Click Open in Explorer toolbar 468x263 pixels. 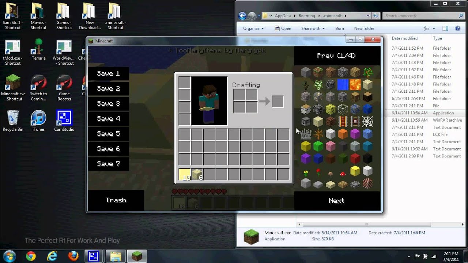pos(283,28)
